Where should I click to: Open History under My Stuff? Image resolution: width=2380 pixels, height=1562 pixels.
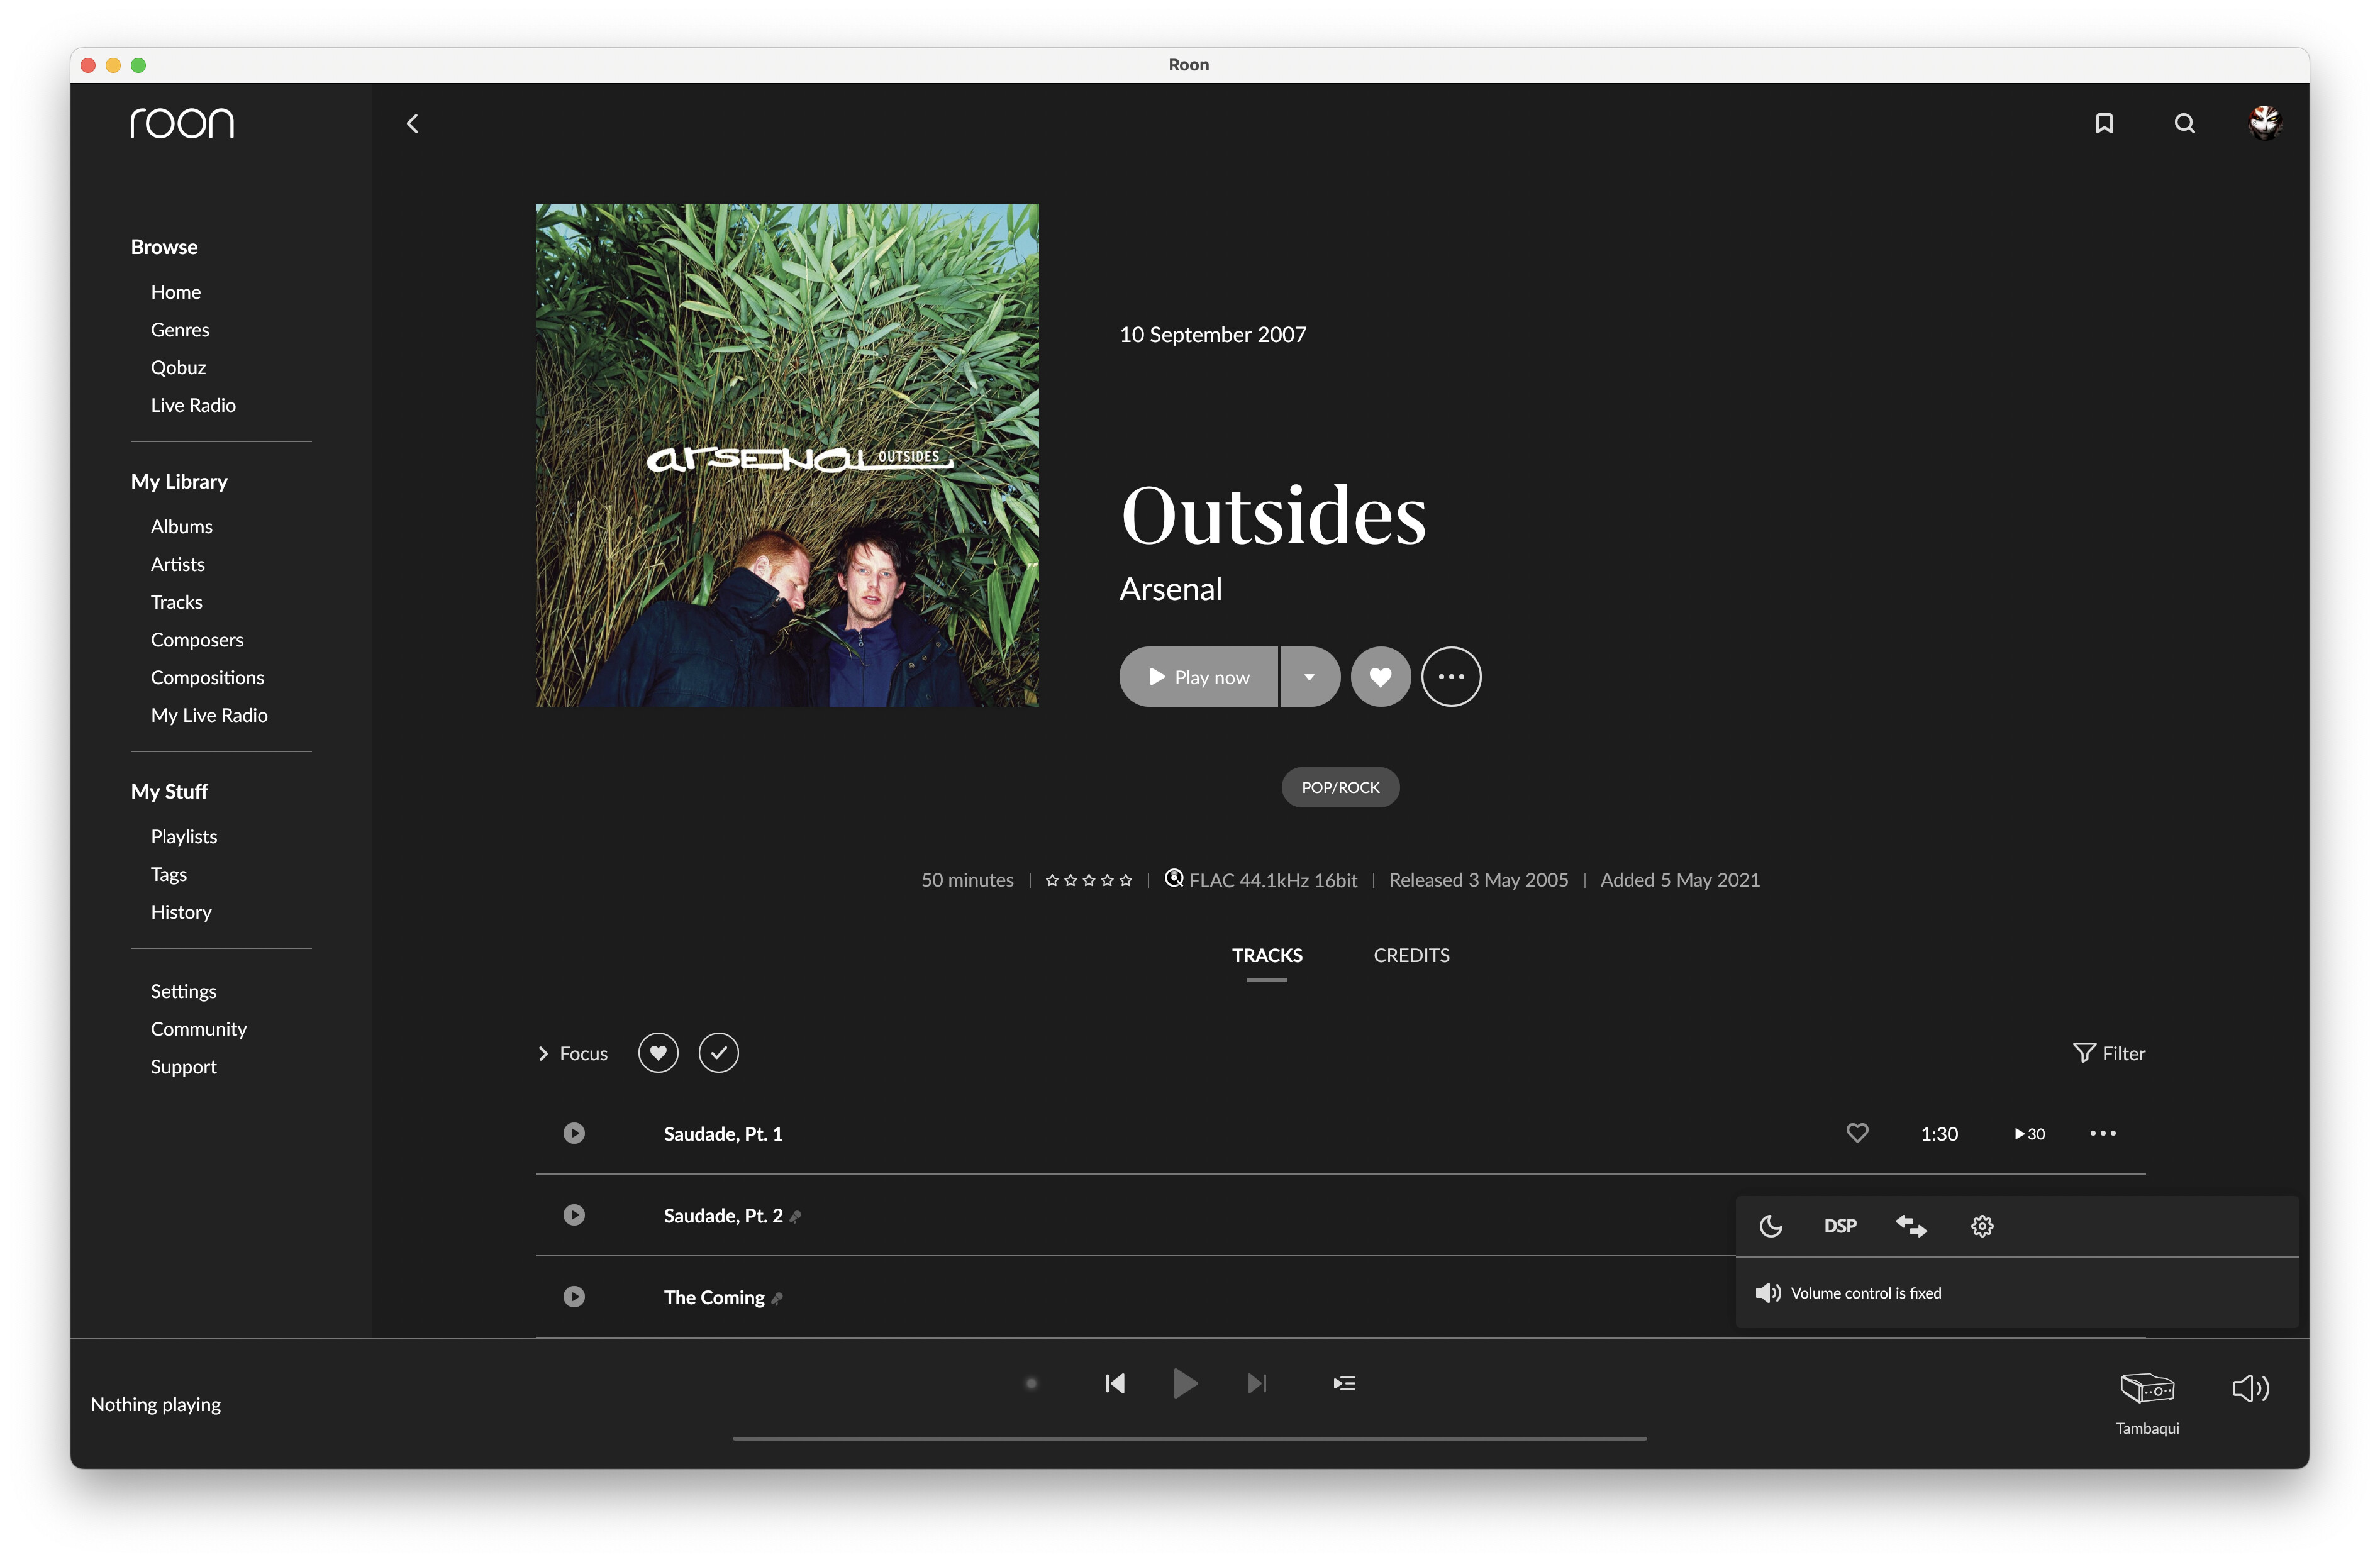181,912
